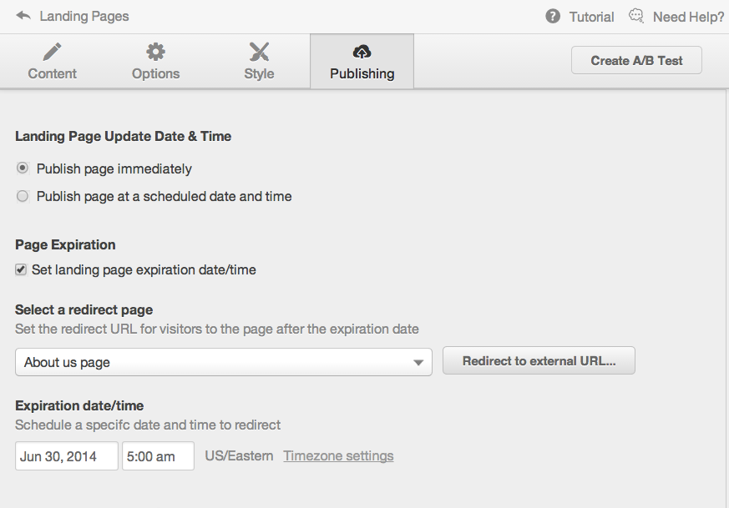Click the Style brush and ruler icon
This screenshot has width=729, height=508.
(x=259, y=52)
